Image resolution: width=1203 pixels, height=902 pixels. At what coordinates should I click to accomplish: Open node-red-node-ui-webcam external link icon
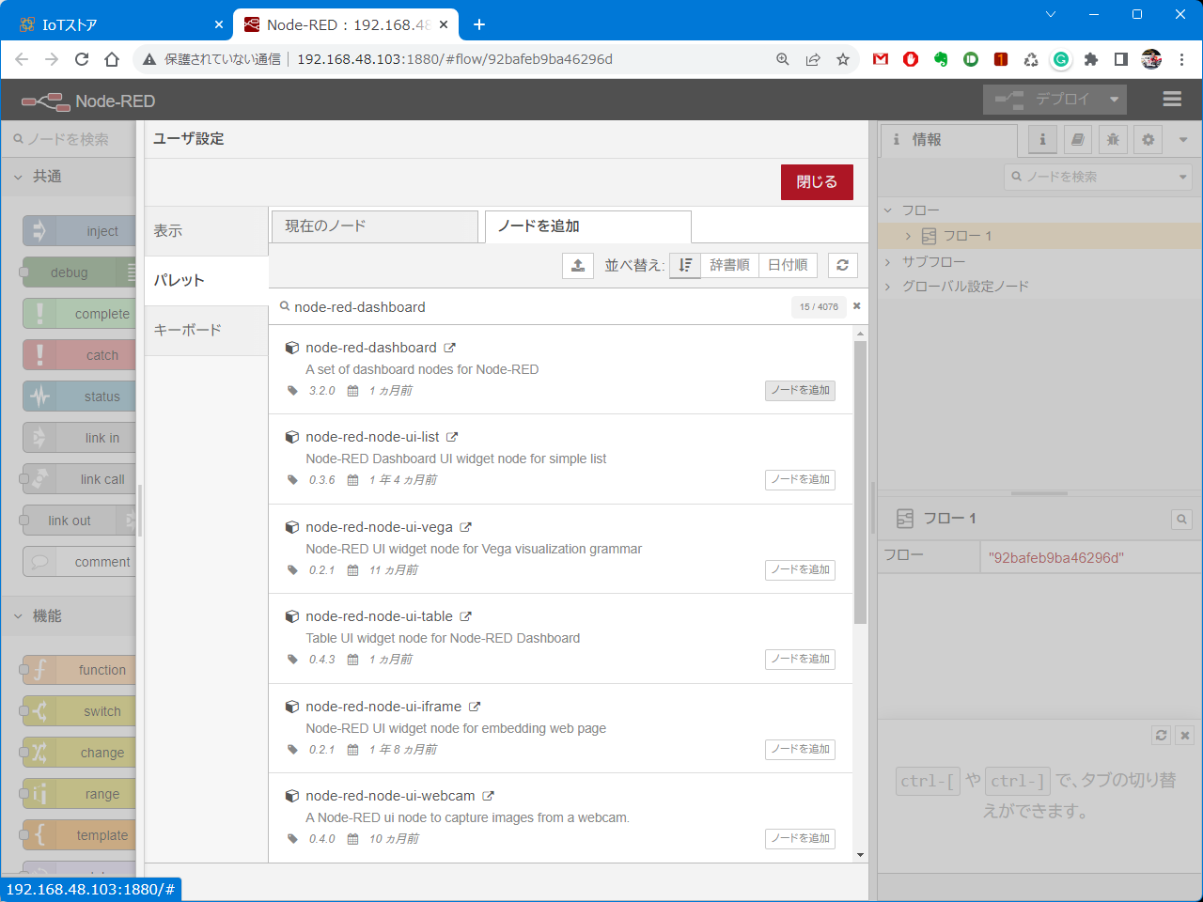pos(488,796)
